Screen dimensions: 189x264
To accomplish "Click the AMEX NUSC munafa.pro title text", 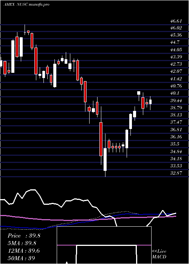I will (26, 5).
